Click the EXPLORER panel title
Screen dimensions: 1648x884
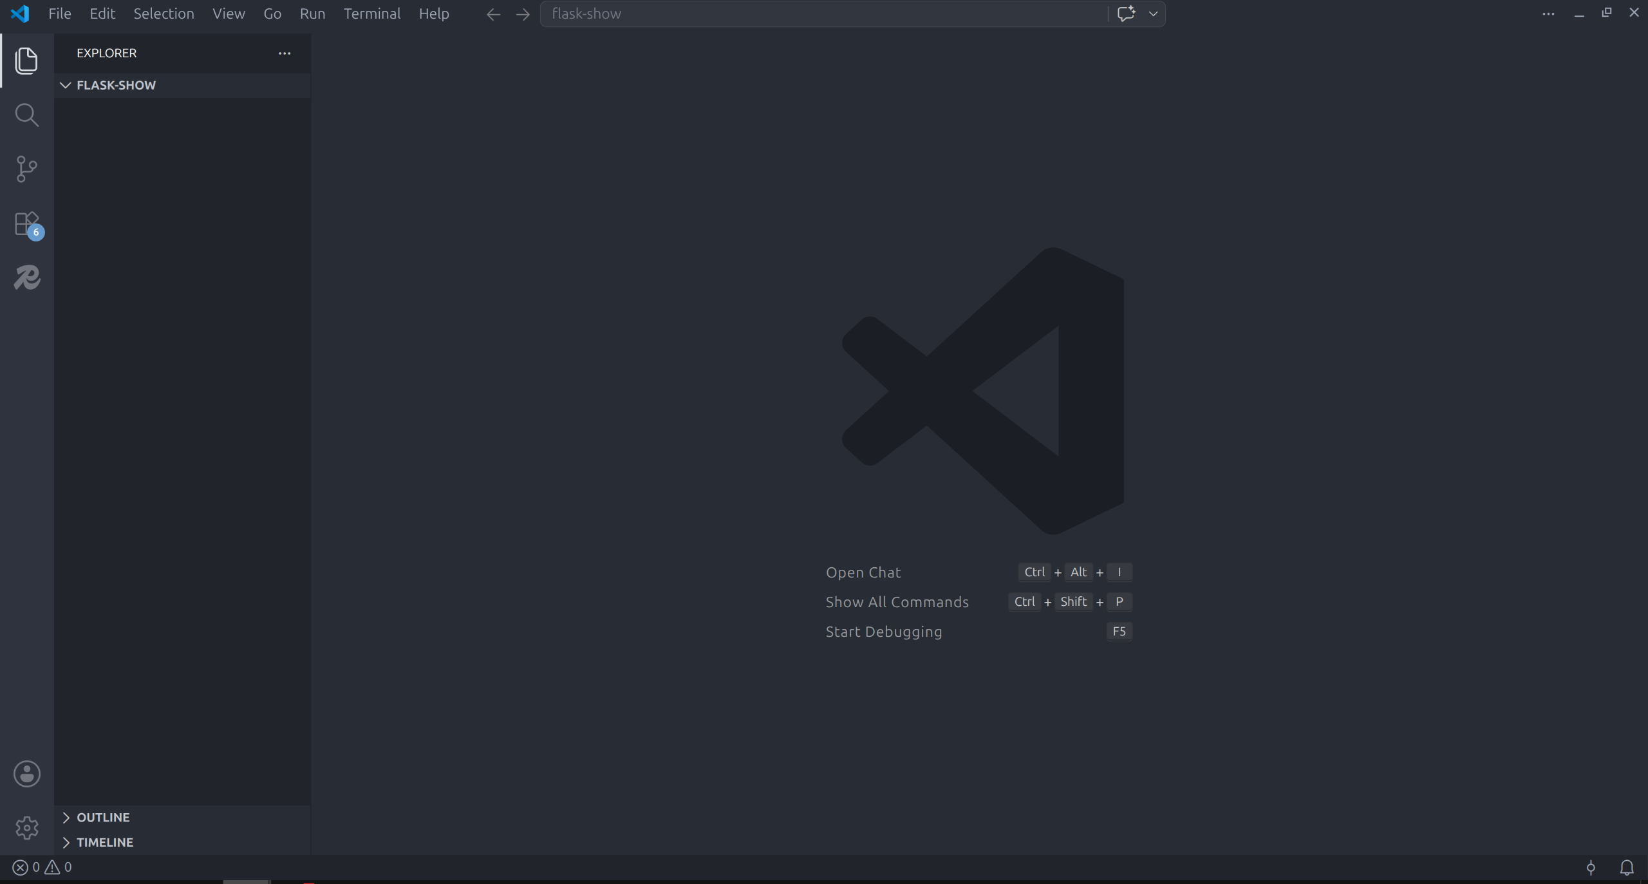coord(107,53)
